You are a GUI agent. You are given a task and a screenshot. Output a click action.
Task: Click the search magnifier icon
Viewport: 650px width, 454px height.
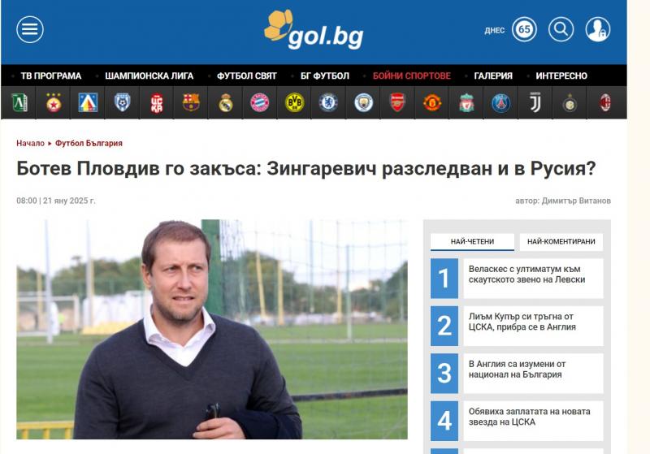click(561, 29)
